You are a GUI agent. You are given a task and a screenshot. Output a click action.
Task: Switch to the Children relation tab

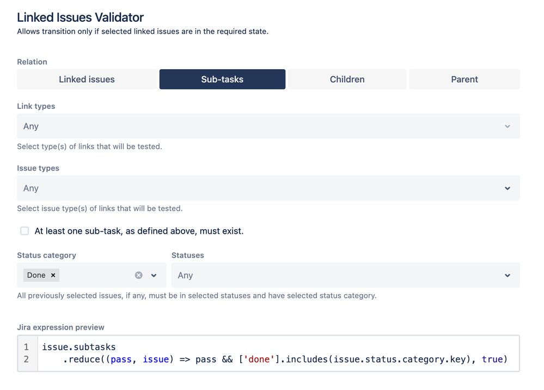[x=347, y=79]
